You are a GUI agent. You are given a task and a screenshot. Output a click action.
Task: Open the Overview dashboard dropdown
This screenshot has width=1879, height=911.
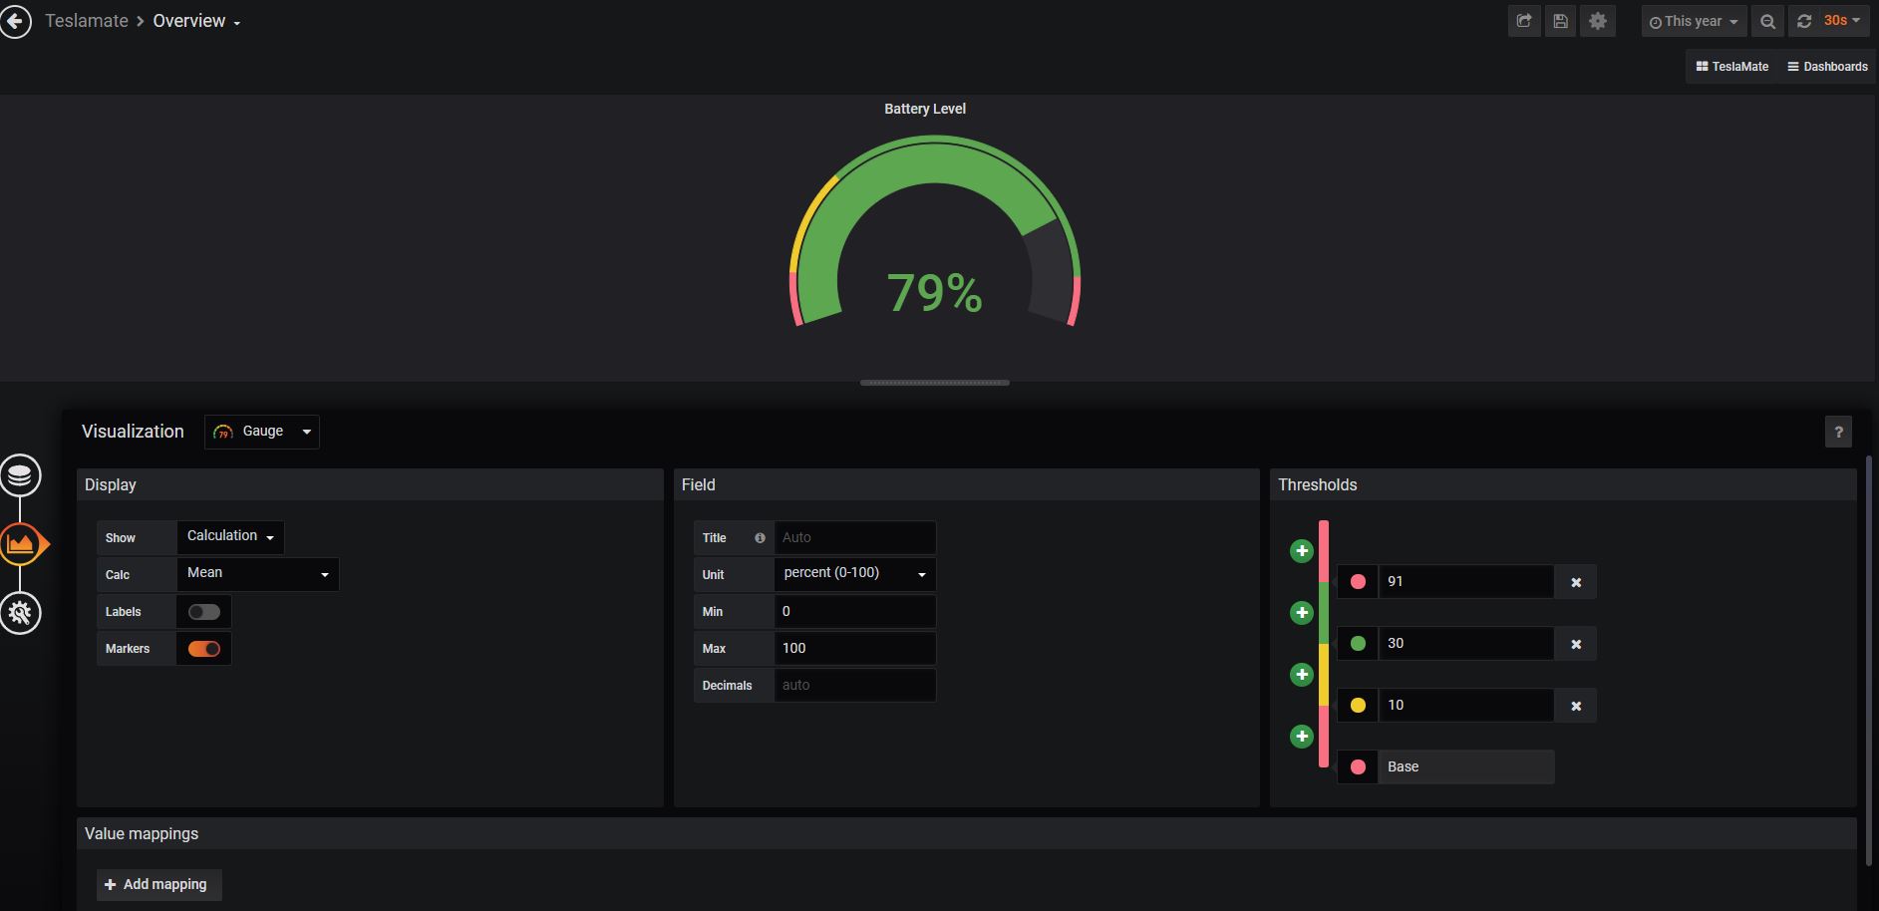tap(196, 21)
